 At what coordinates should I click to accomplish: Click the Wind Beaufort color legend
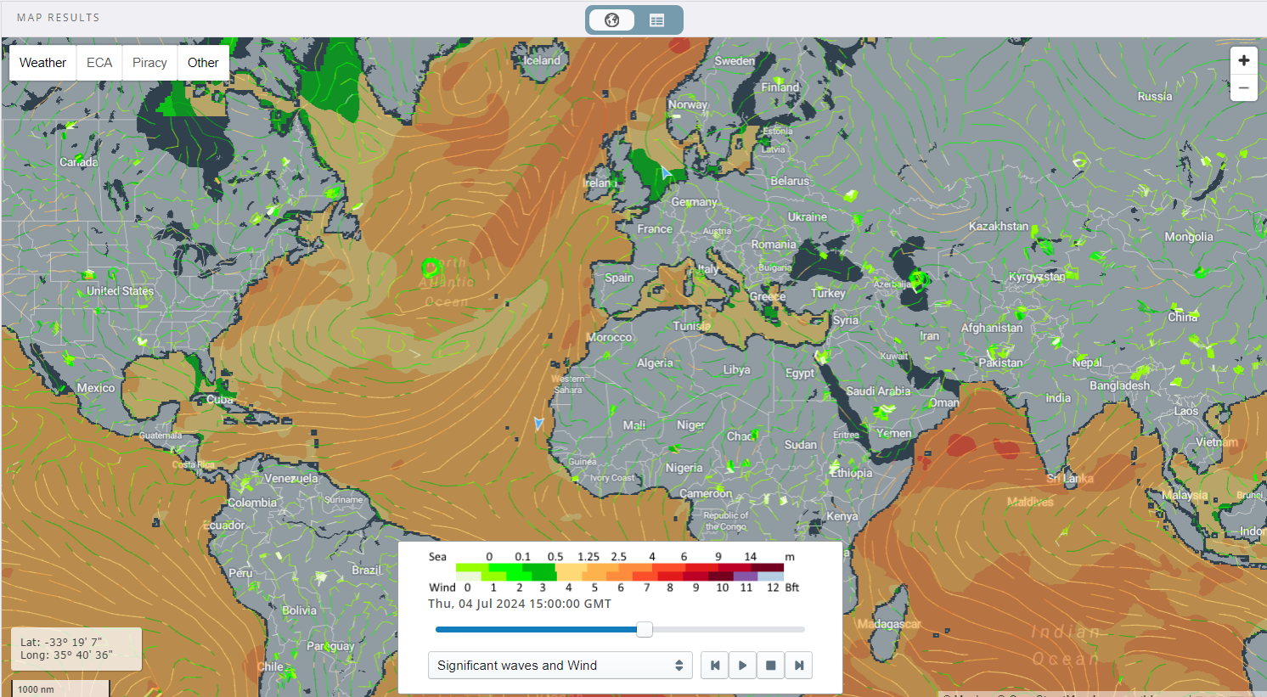[x=620, y=576]
